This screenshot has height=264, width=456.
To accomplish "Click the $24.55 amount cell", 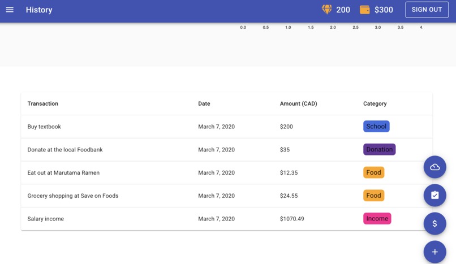I will 289,196.
